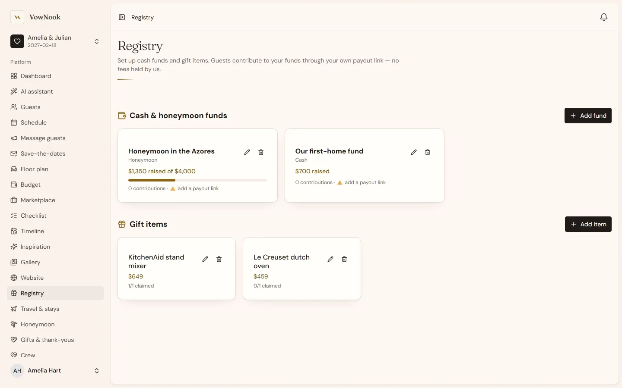
Task: Open AI assistant page
Action: point(55,91)
